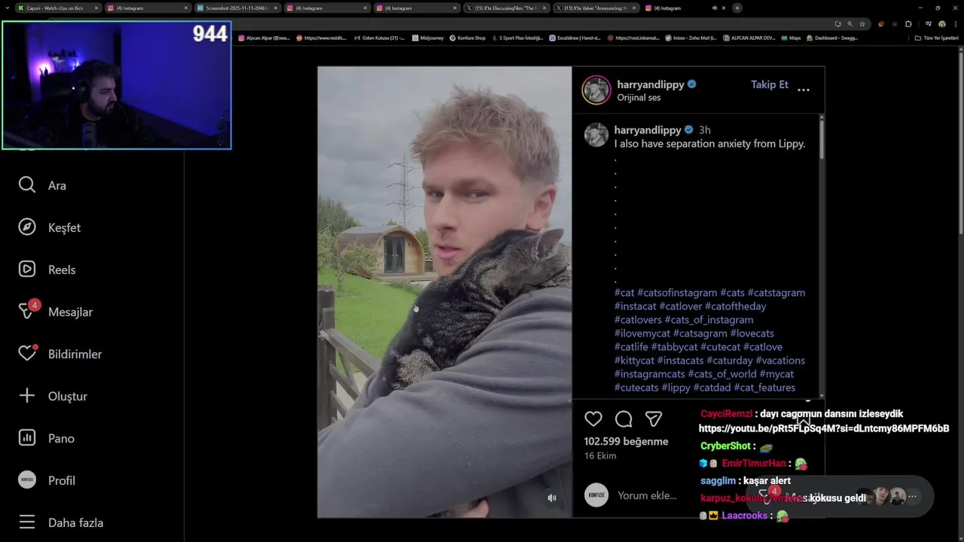Click the bookmark star in address bar

coord(862,24)
